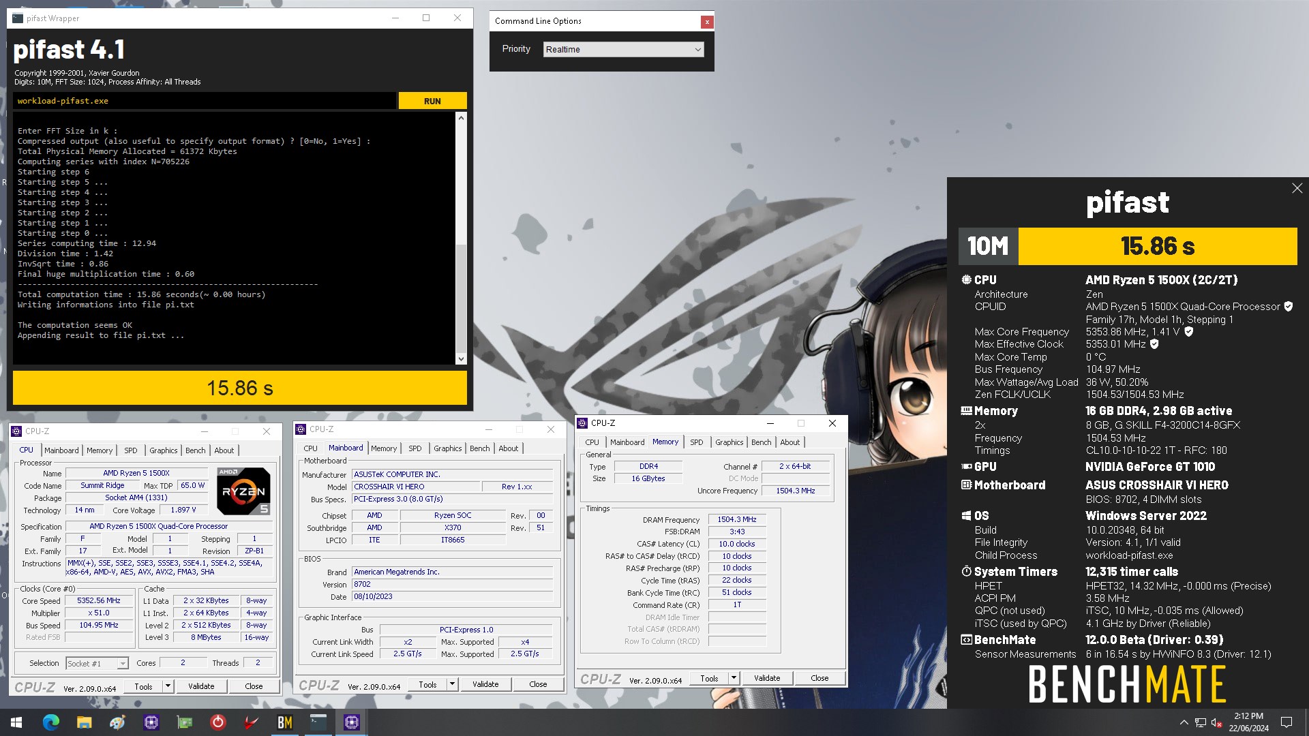Click the yellow 15.86 s result bar
Viewport: 1309px width, 736px height.
[x=240, y=388]
